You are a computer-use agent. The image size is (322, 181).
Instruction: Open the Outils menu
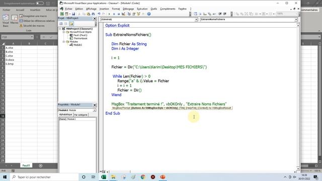[154, 9]
